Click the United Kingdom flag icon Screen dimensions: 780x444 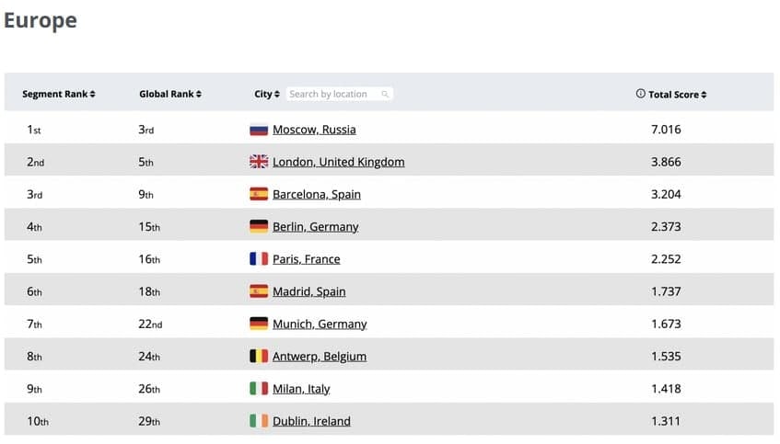click(259, 162)
